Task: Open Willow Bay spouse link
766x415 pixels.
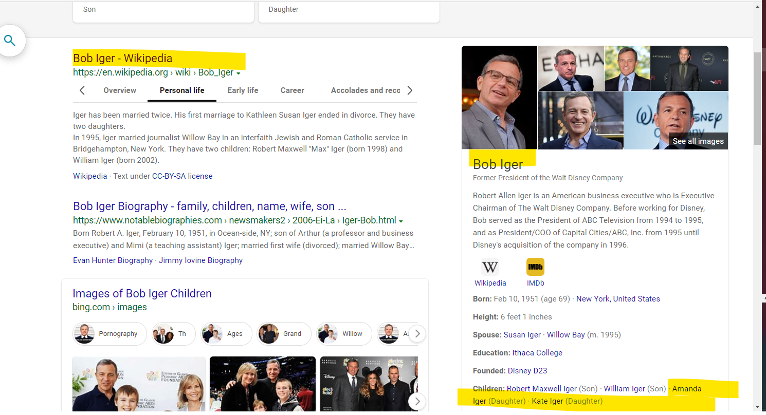Action: 566,335
